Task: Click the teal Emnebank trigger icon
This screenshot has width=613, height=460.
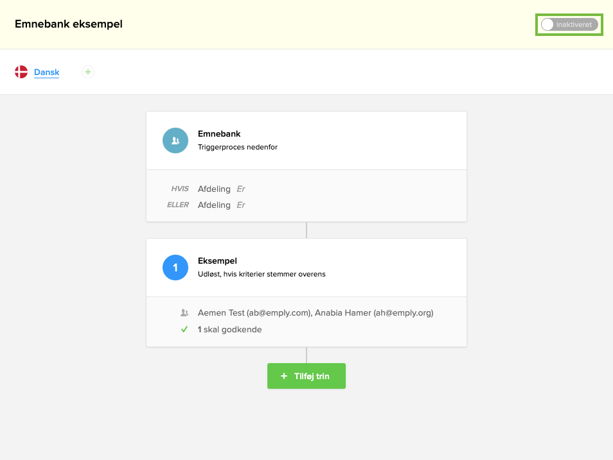Action: tap(175, 140)
